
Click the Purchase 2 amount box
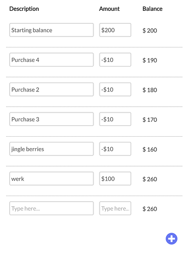click(115, 89)
